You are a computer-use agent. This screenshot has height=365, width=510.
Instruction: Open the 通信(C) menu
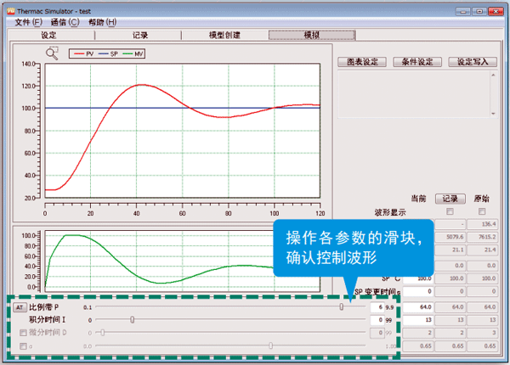(65, 22)
